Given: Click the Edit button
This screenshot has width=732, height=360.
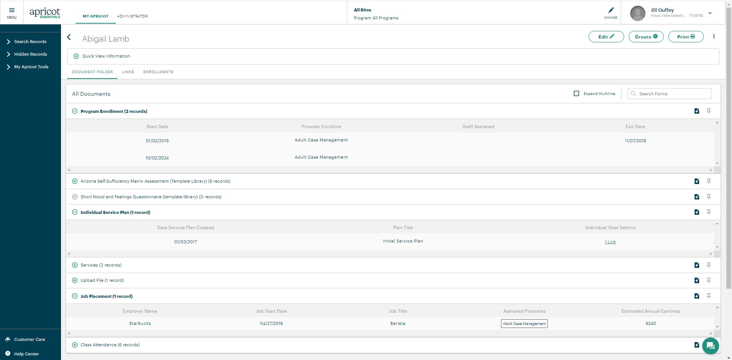Looking at the screenshot, I should (606, 37).
